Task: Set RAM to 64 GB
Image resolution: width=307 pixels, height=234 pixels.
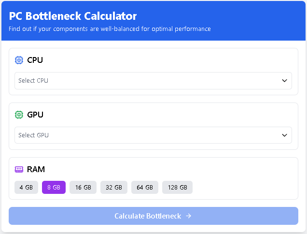Action: (145, 187)
